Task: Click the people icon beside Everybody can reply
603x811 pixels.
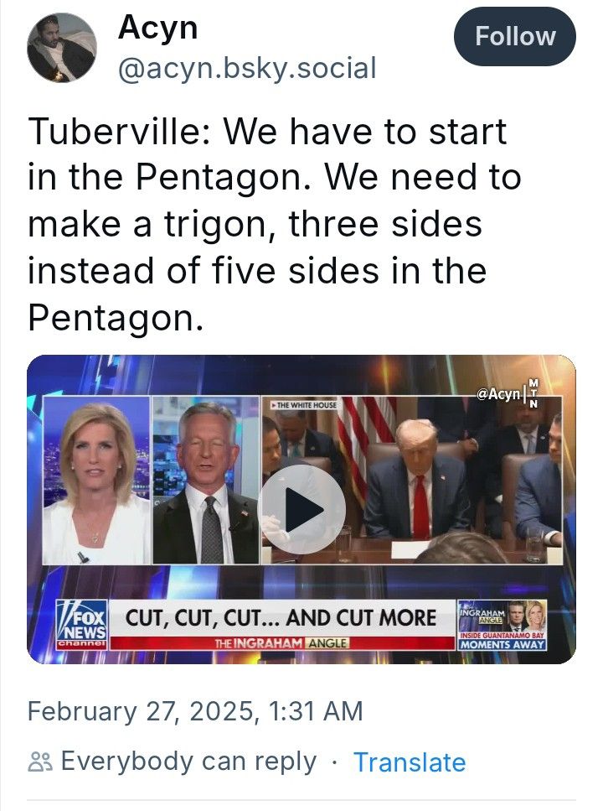Action: coord(40,762)
